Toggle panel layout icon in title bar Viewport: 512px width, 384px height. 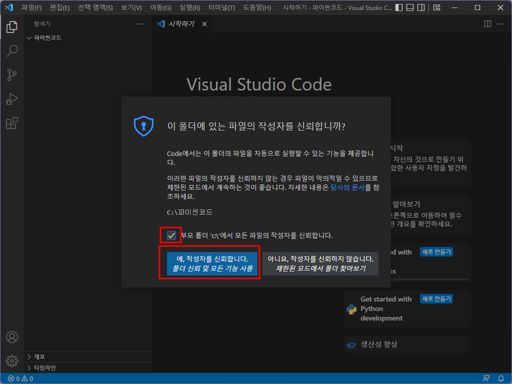tap(410, 7)
